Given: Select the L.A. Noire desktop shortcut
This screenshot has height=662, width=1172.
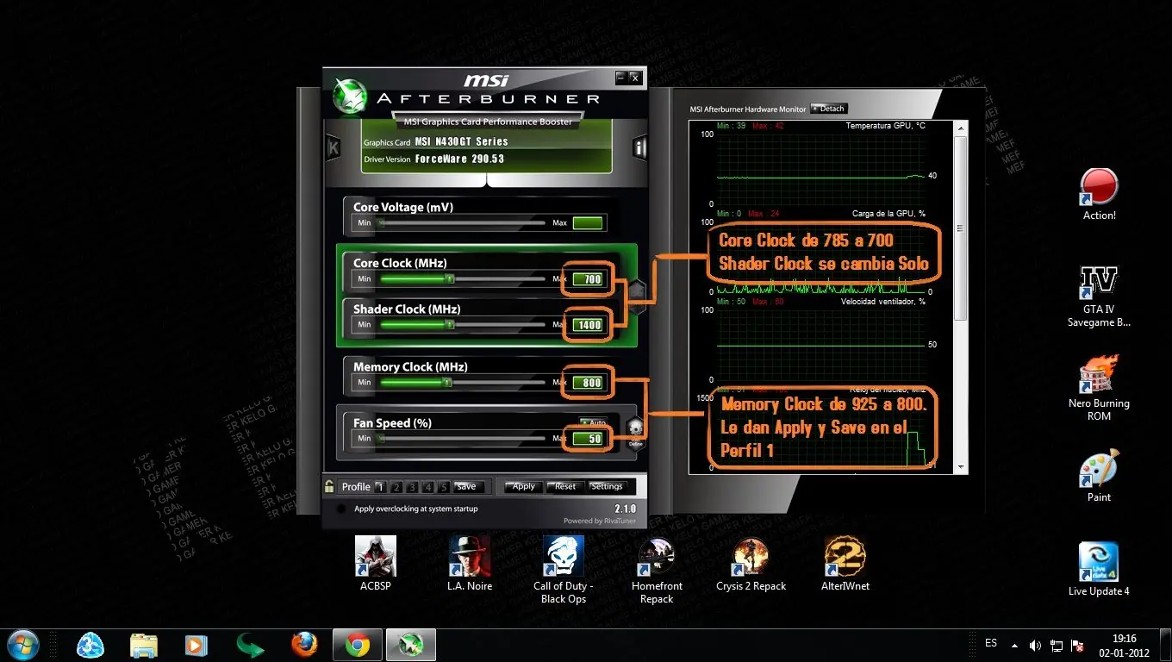Looking at the screenshot, I should point(470,564).
